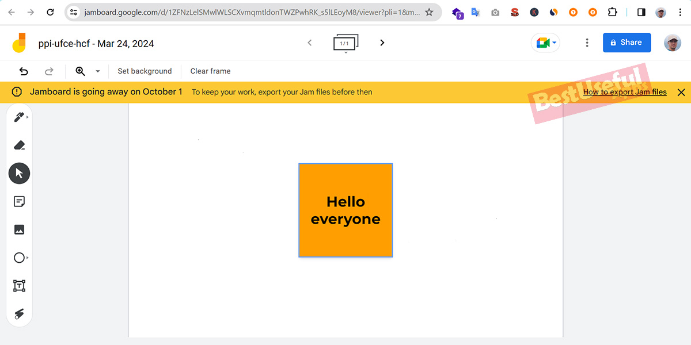Pick the Laser pointer tool

pyautogui.click(x=19, y=313)
